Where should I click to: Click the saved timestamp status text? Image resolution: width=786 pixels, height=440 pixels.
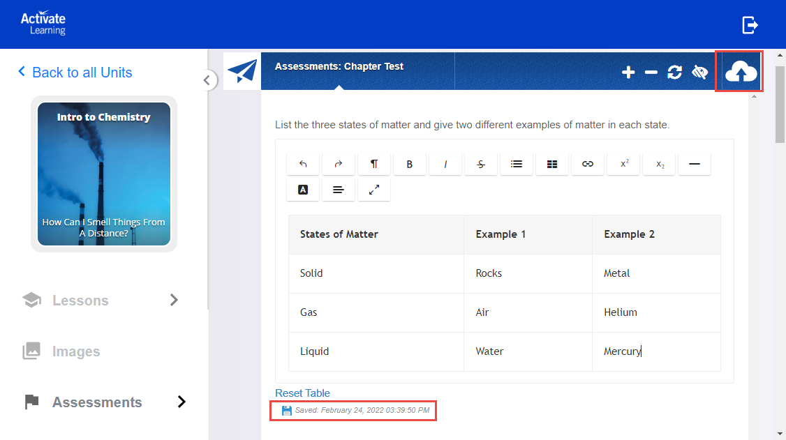click(362, 410)
